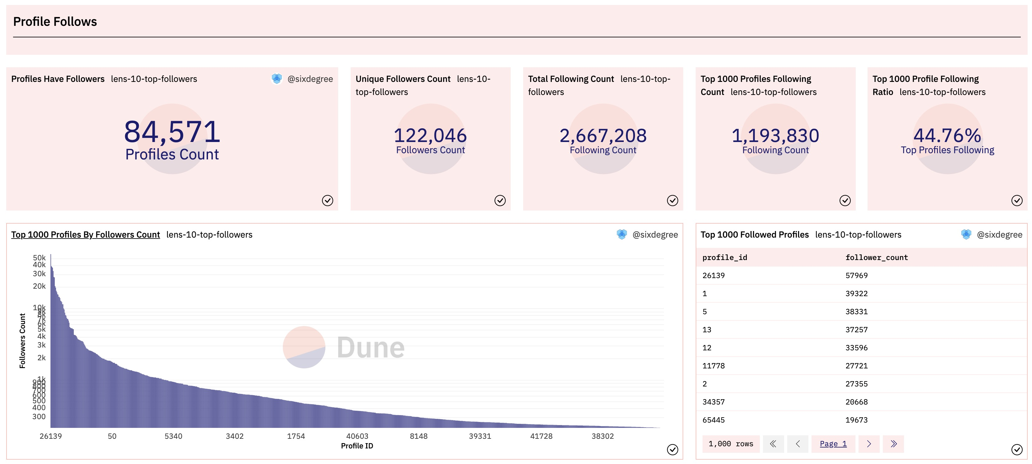This screenshot has width=1032, height=464.
Task: Click checkmark on Top 1000 Profile Following Ratio
Action: coord(1016,200)
